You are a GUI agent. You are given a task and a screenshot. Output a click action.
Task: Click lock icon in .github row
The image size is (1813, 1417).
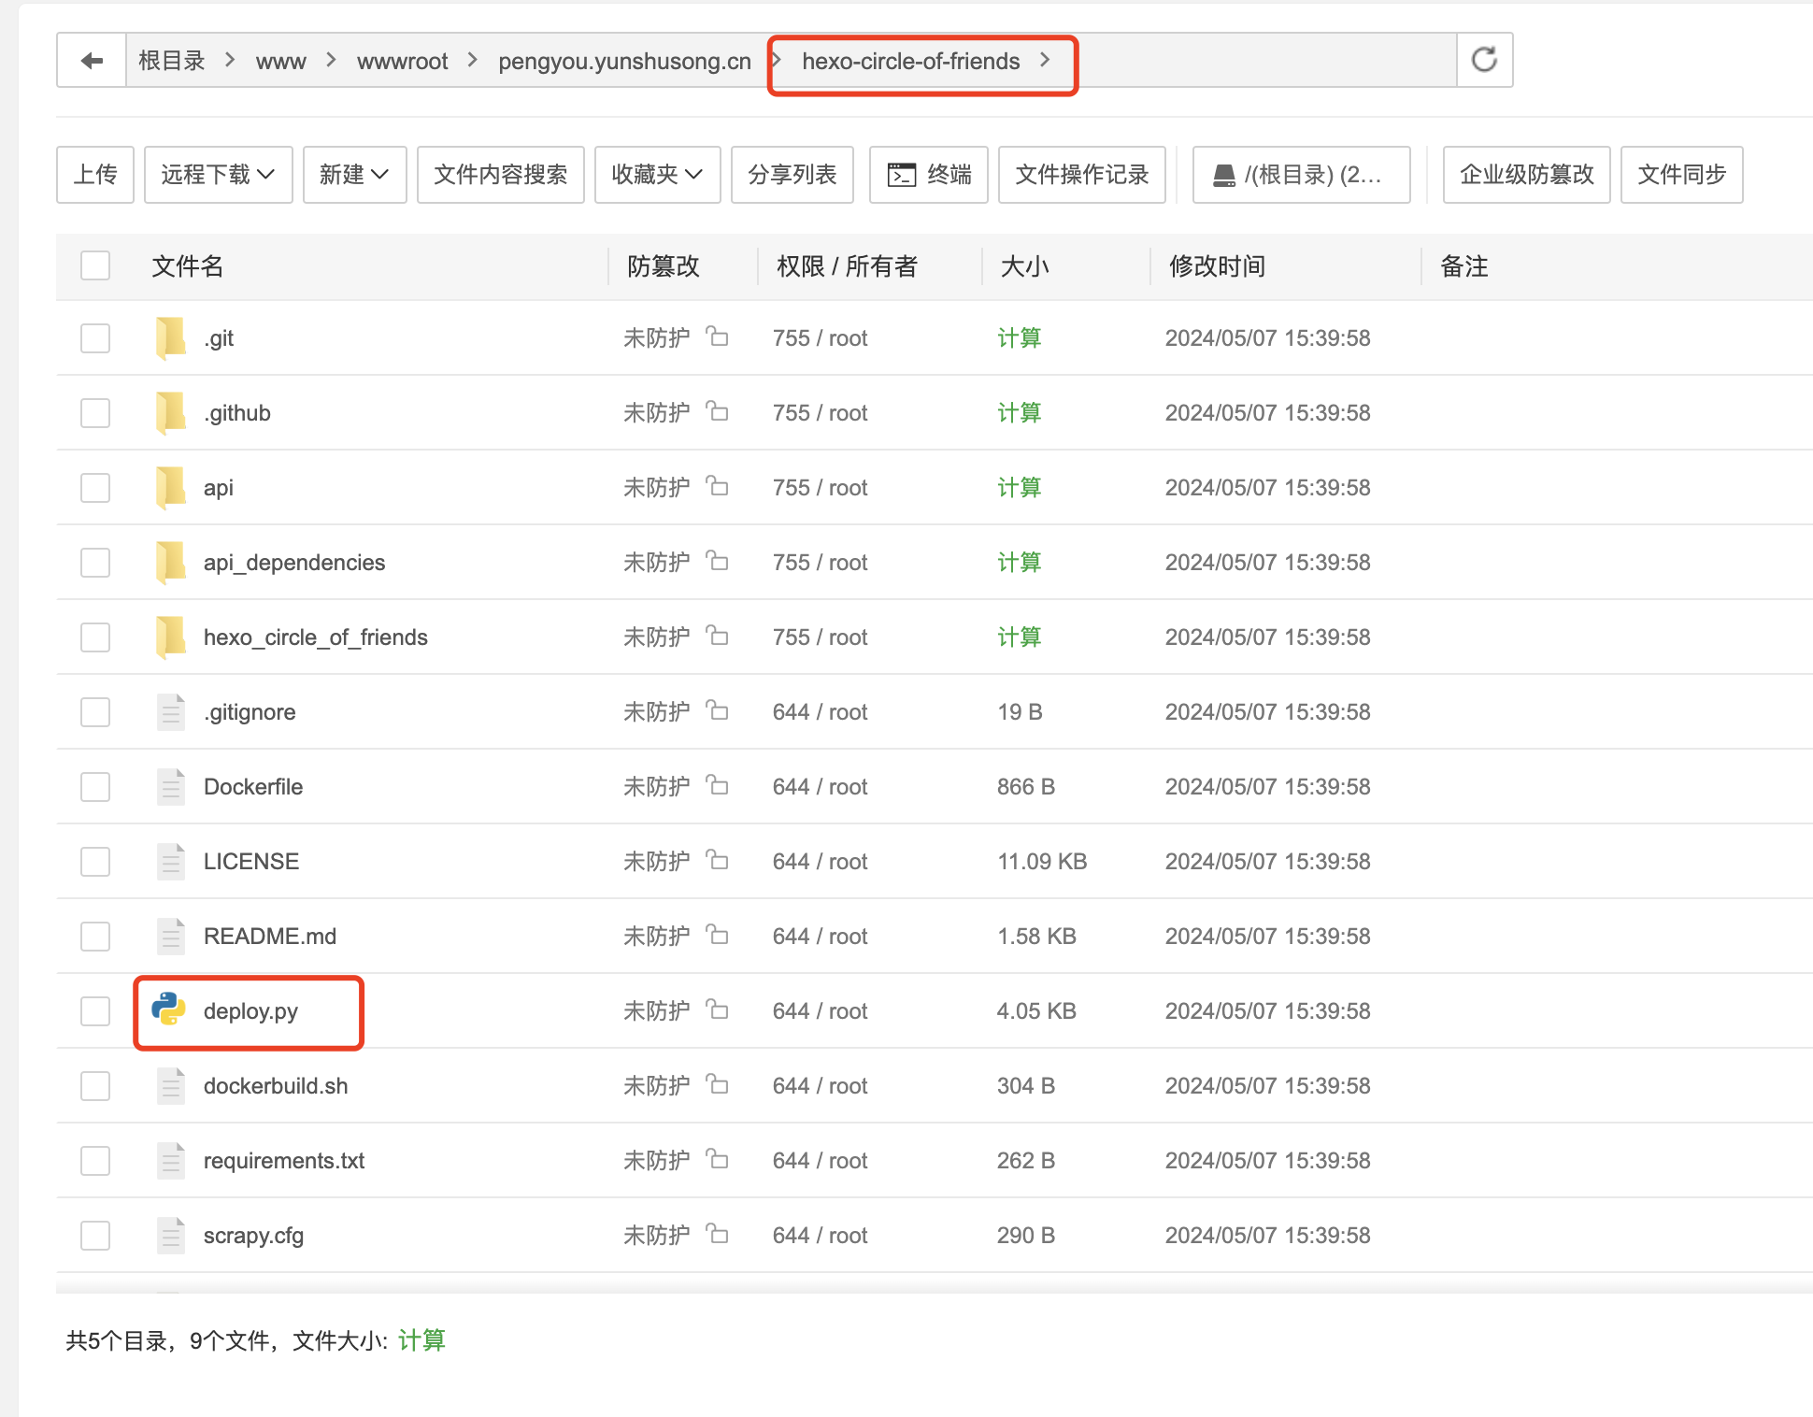(717, 410)
